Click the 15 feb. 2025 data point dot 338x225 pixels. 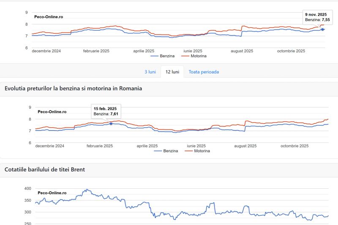pyautogui.click(x=111, y=123)
